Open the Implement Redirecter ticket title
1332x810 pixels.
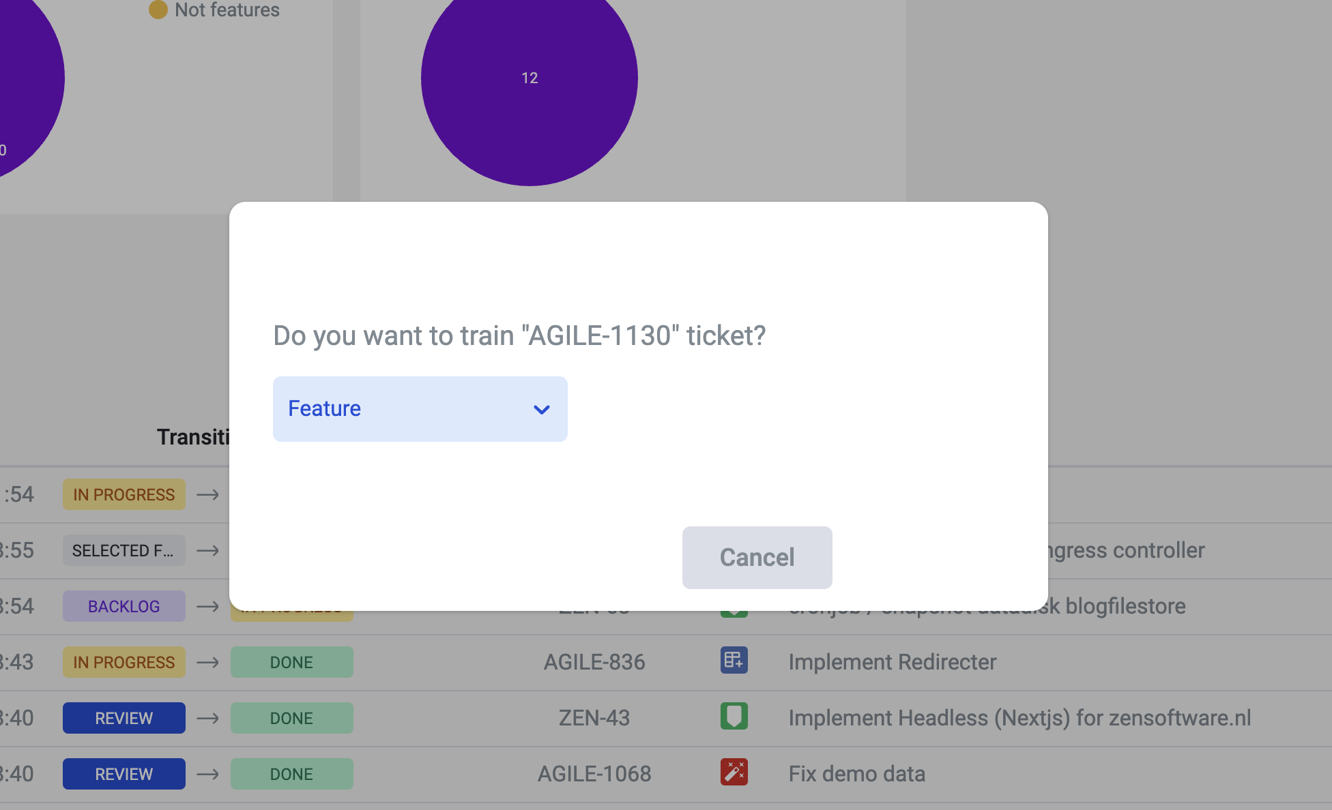point(892,663)
